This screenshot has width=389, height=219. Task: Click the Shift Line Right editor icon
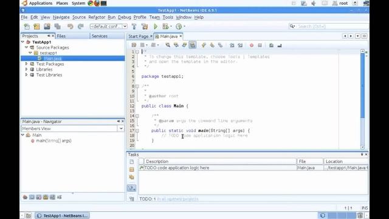click(x=240, y=45)
